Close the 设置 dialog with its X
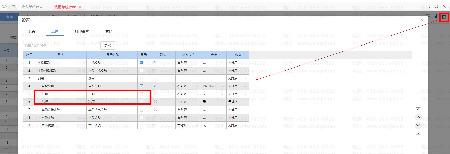Screen dimensions: 450x154 click(422, 20)
